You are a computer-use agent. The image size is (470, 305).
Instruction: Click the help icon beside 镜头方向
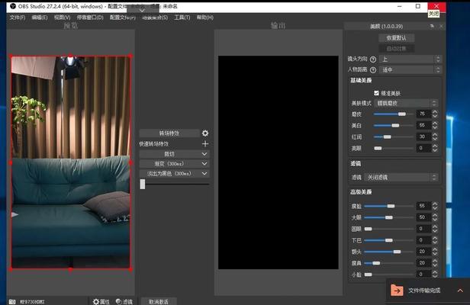373,59
